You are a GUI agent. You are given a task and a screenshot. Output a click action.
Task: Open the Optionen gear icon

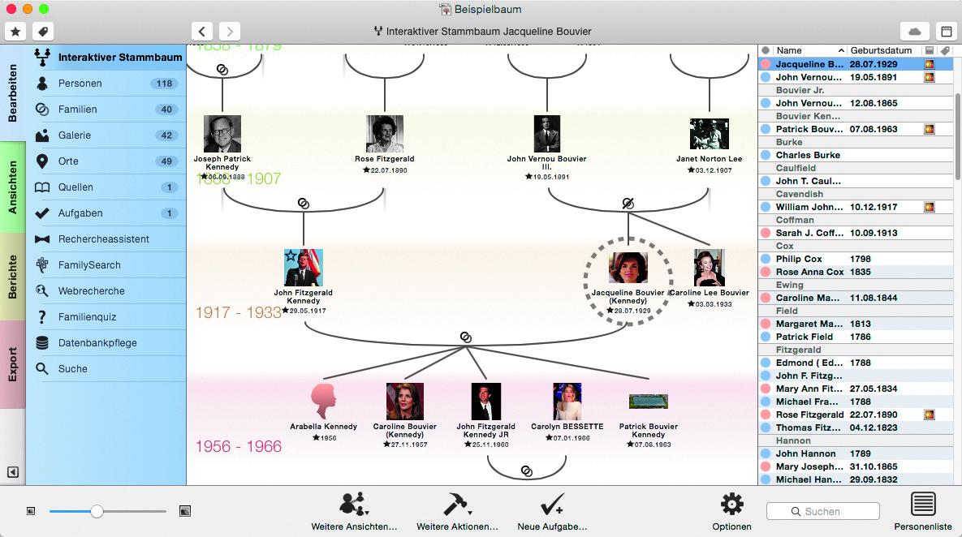(731, 505)
